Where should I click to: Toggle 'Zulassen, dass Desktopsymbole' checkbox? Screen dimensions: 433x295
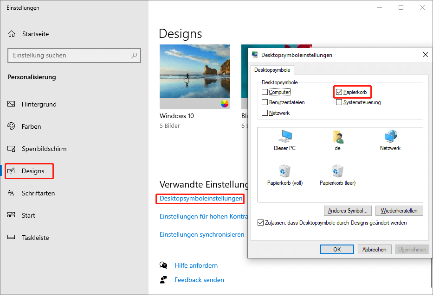[x=260, y=223]
